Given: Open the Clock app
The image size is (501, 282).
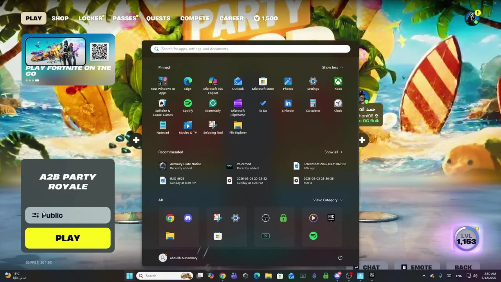Looking at the screenshot, I should coord(338,106).
